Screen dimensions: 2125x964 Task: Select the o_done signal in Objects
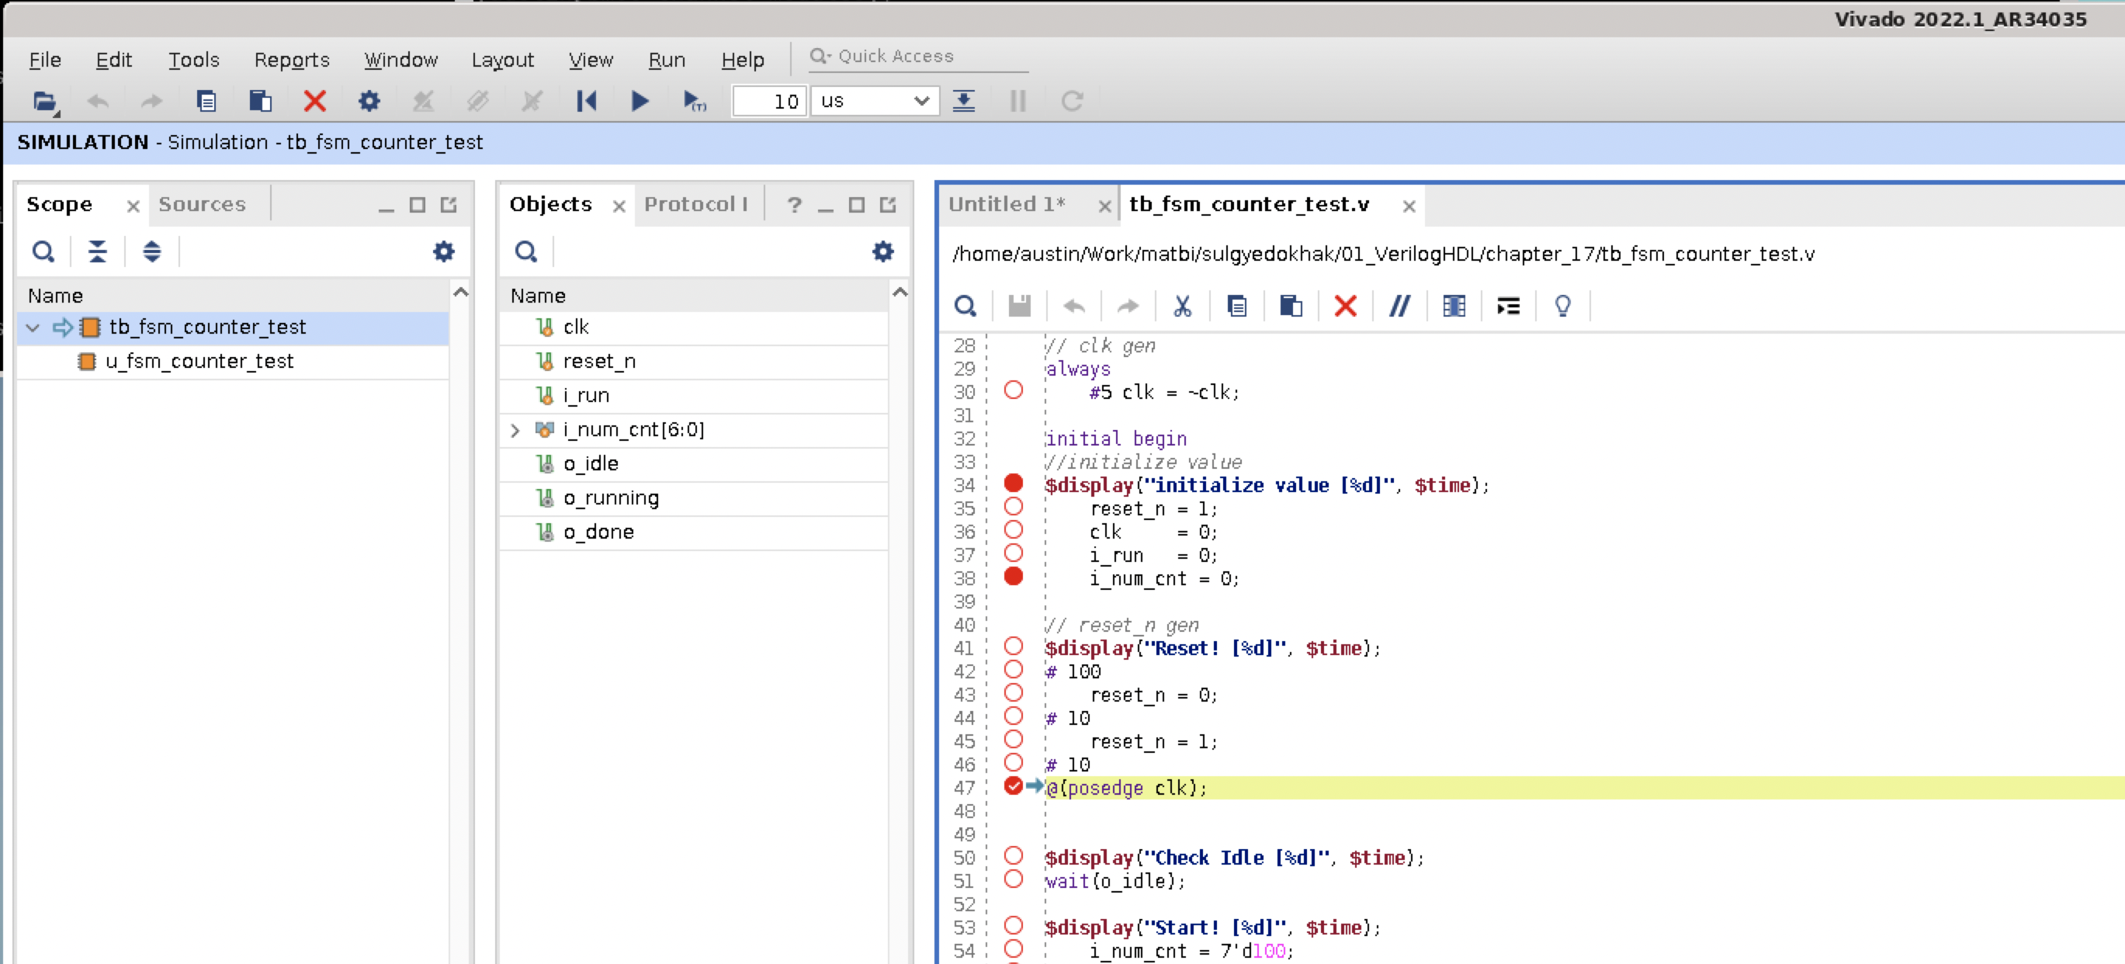[598, 532]
